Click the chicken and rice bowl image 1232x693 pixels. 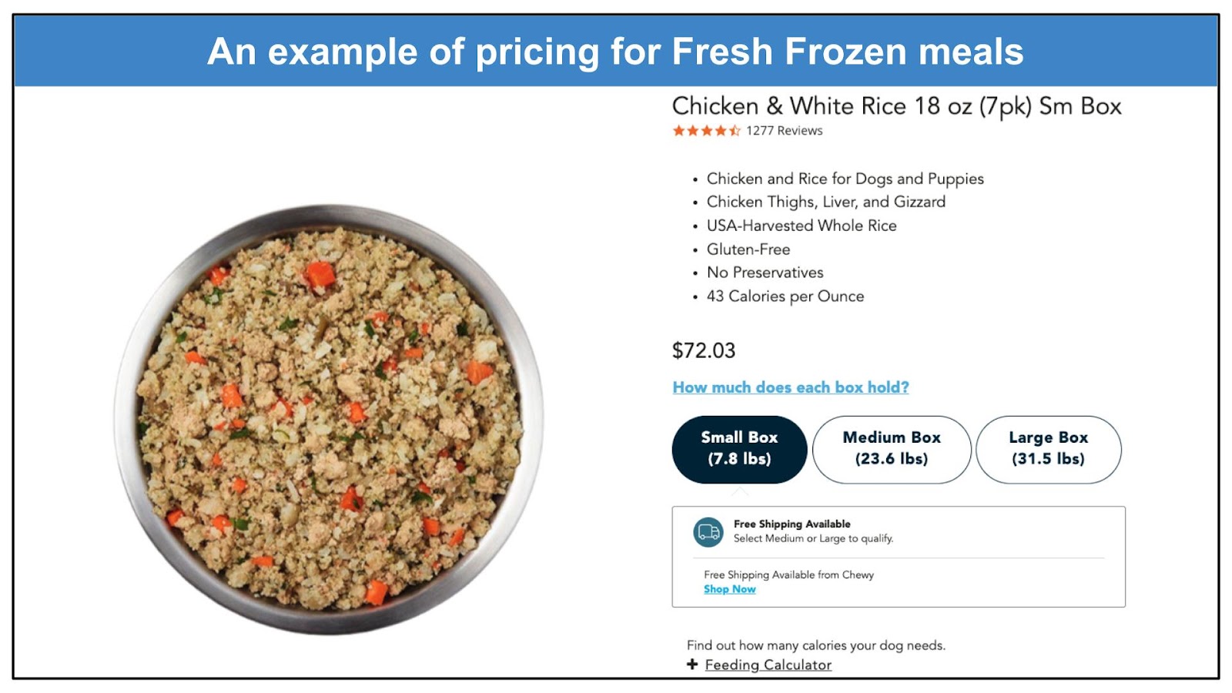click(x=330, y=420)
